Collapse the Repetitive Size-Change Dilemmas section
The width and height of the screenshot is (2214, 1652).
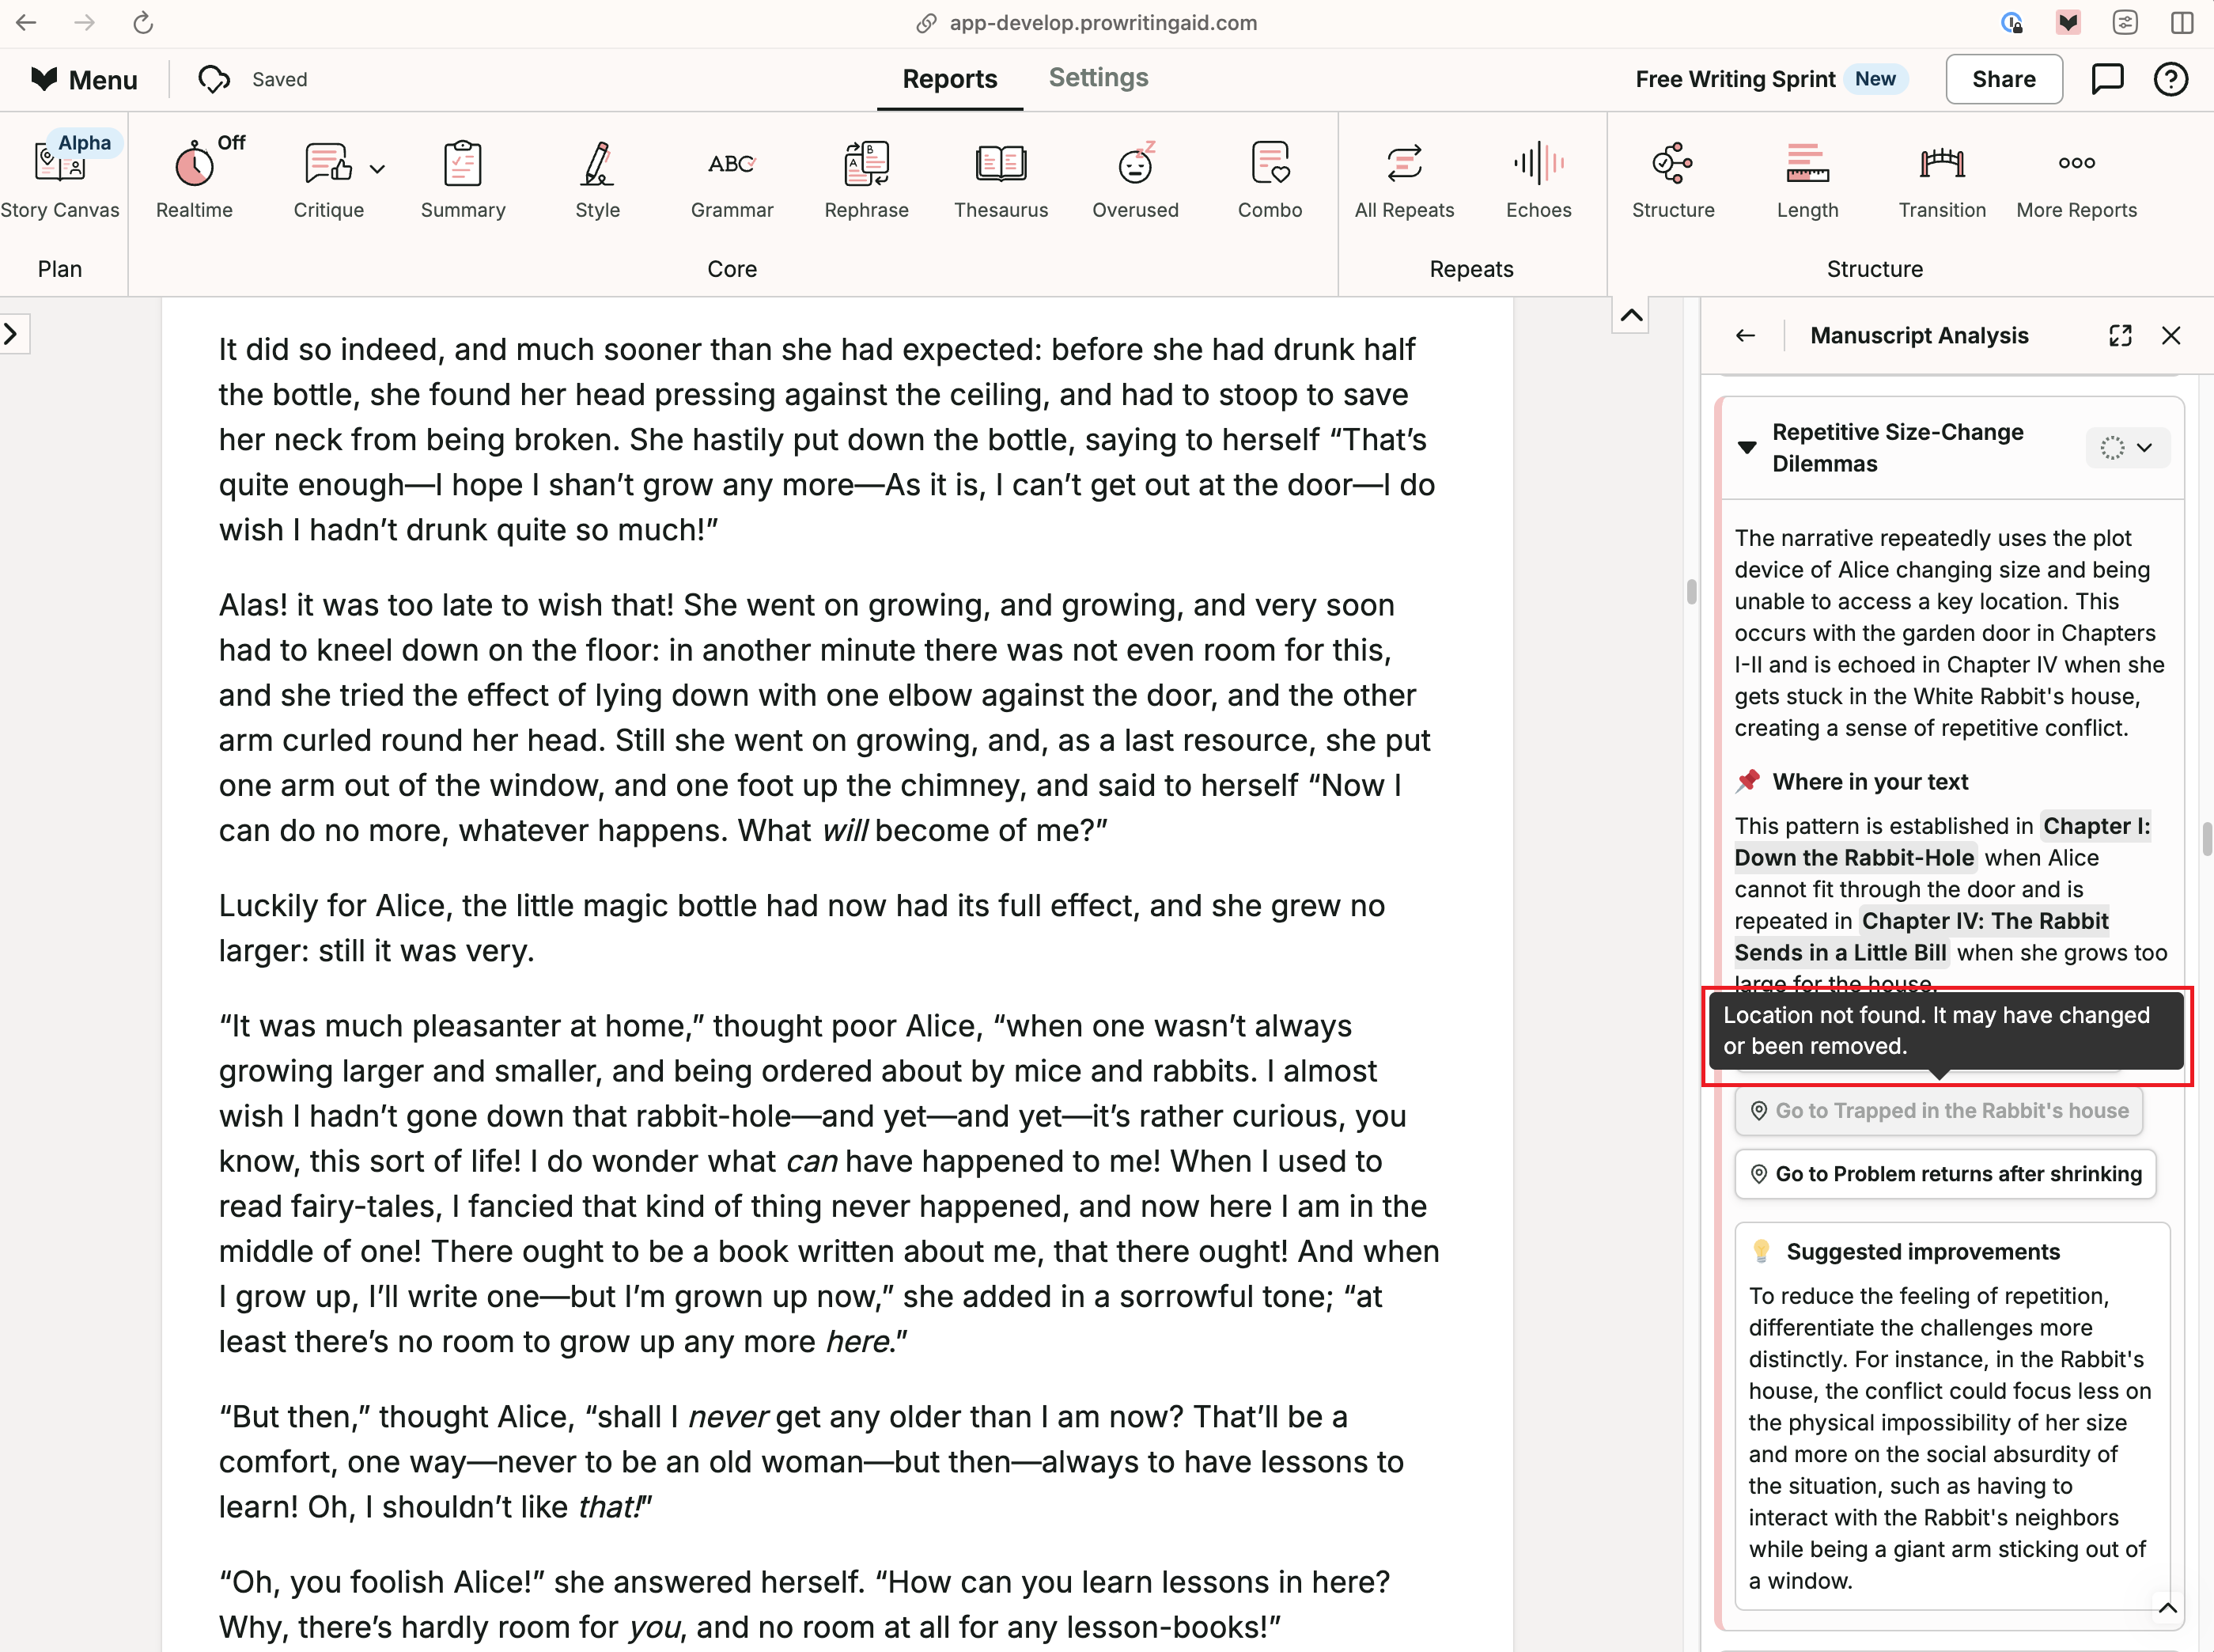coord(1747,447)
